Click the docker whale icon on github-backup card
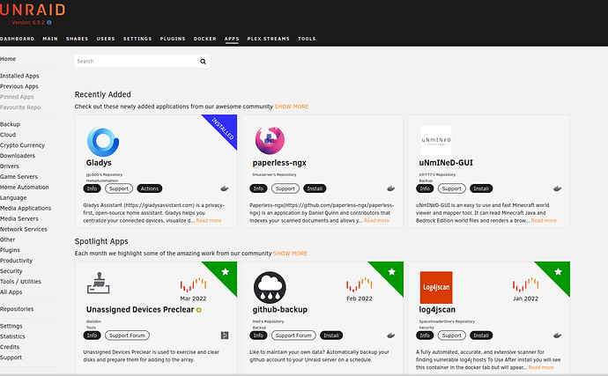This screenshot has width=608, height=376. coord(391,335)
